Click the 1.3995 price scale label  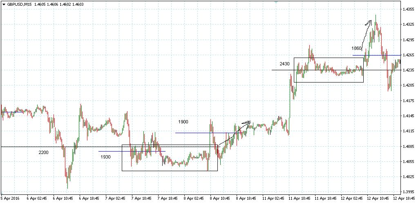tap(408, 192)
